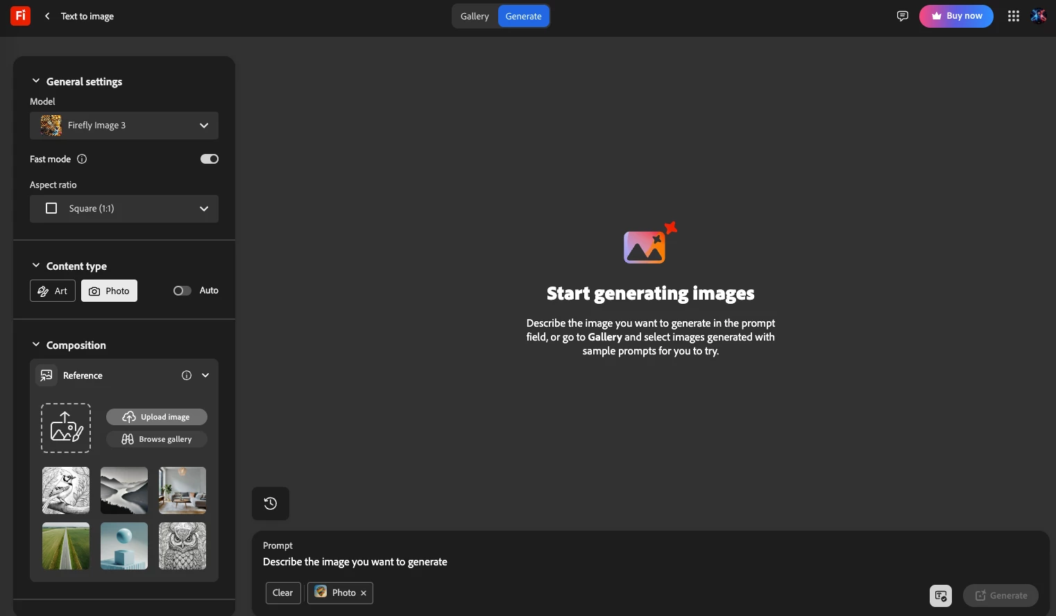Screen dimensions: 1056x616
Task: Open the Square (1:1) aspect ratio dropdown
Action: 124,209
